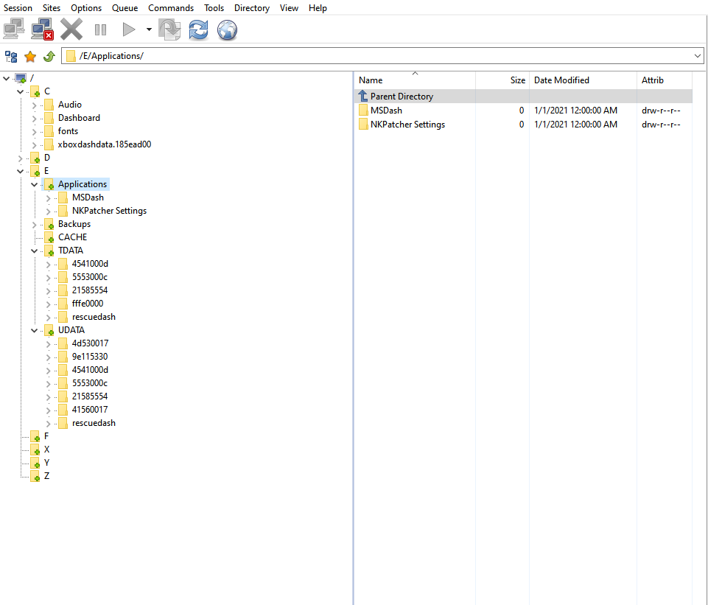Screen dimensions: 708x605
Task: Open the Directory menu
Action: (x=251, y=8)
